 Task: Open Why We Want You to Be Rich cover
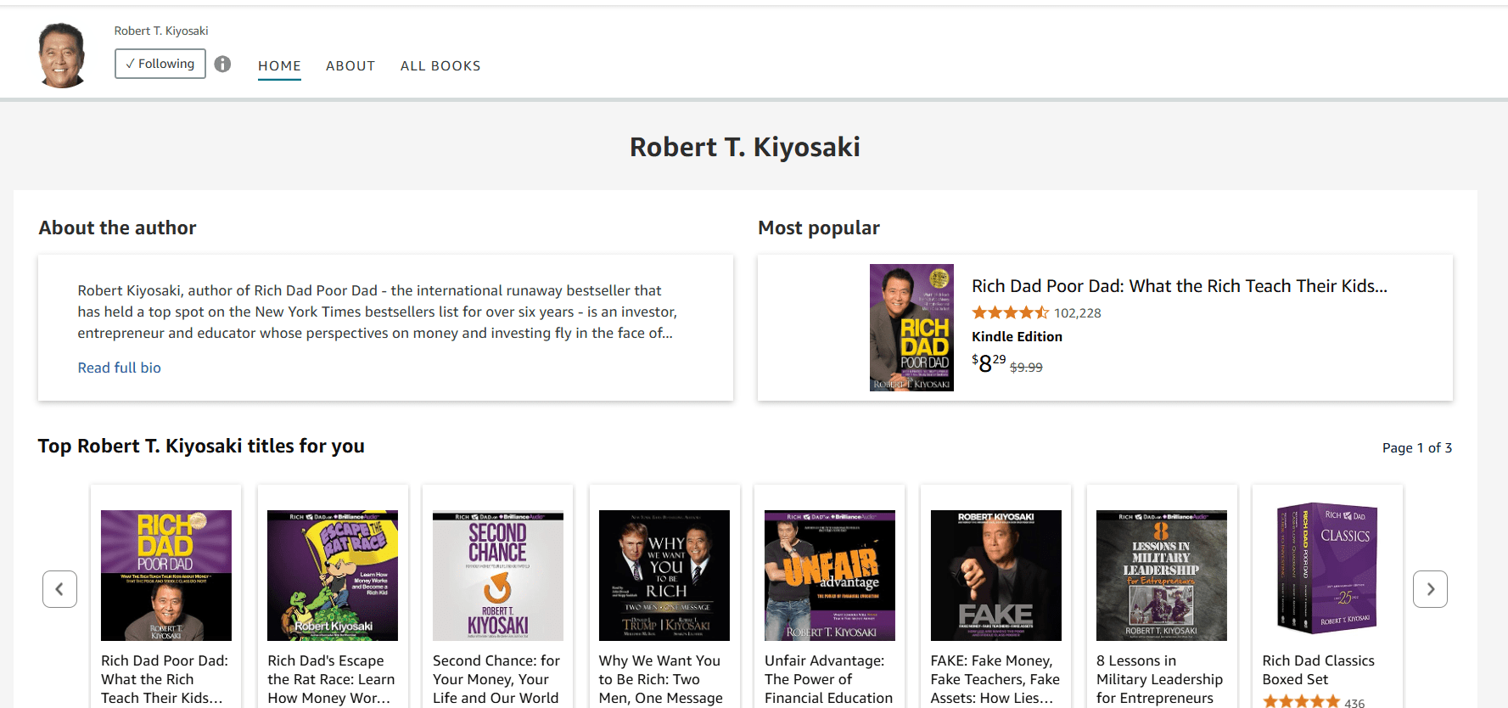(664, 576)
